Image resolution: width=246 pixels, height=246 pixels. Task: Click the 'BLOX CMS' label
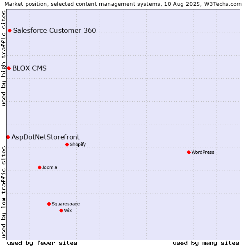(30, 68)
